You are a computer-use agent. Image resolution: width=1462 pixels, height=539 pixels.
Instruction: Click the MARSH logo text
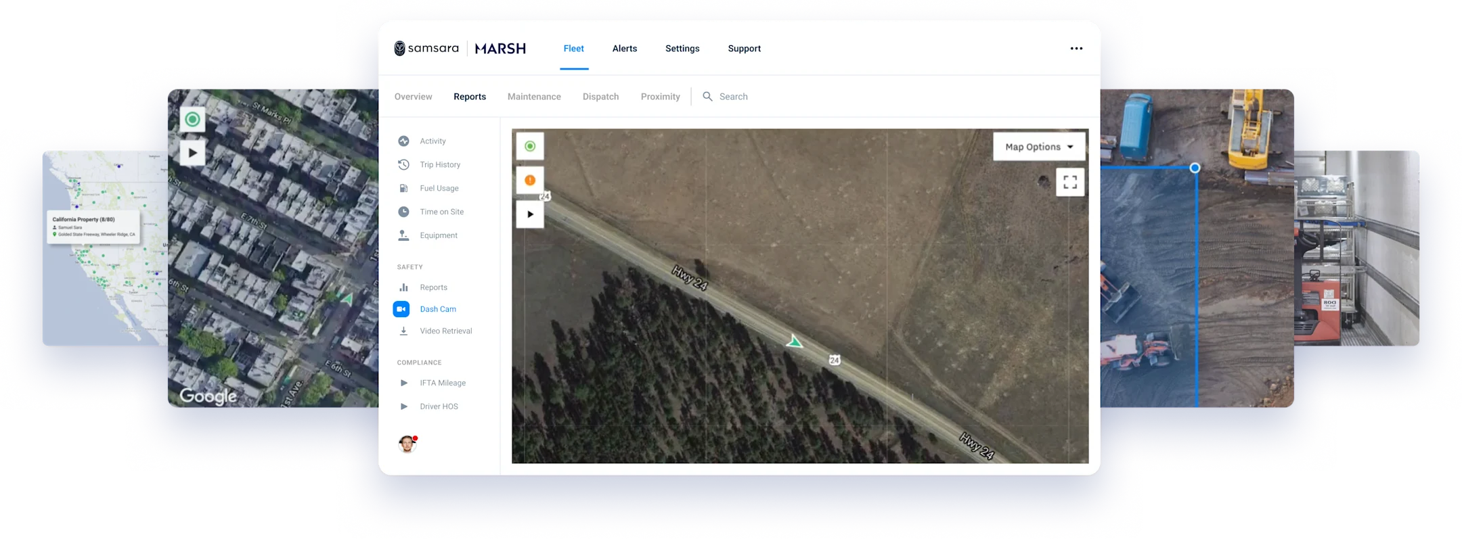pos(500,49)
